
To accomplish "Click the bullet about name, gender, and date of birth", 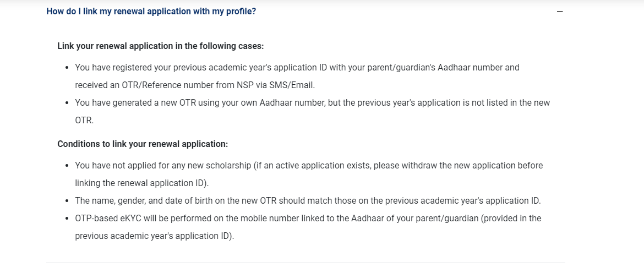I will point(308,200).
